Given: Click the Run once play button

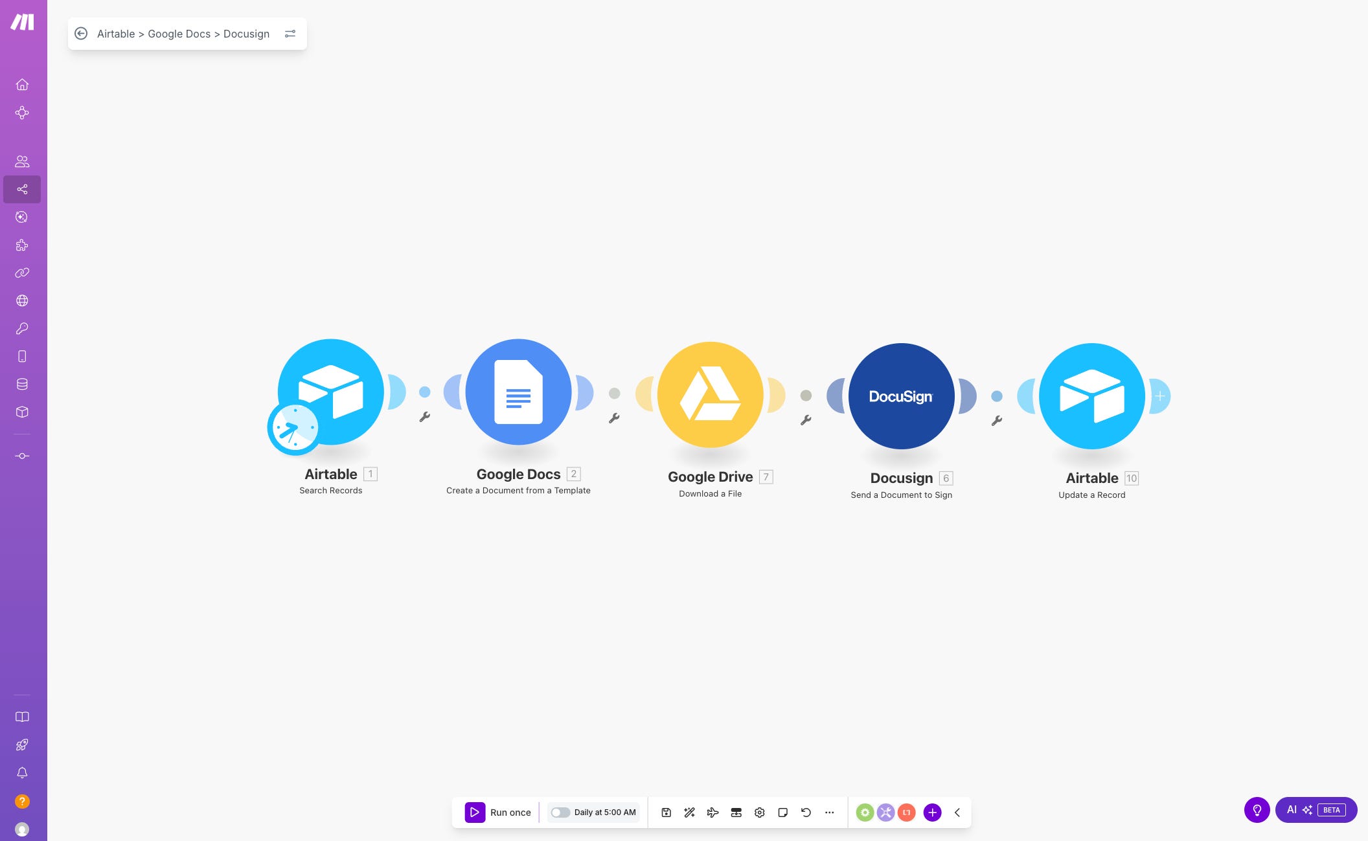Looking at the screenshot, I should tap(475, 812).
